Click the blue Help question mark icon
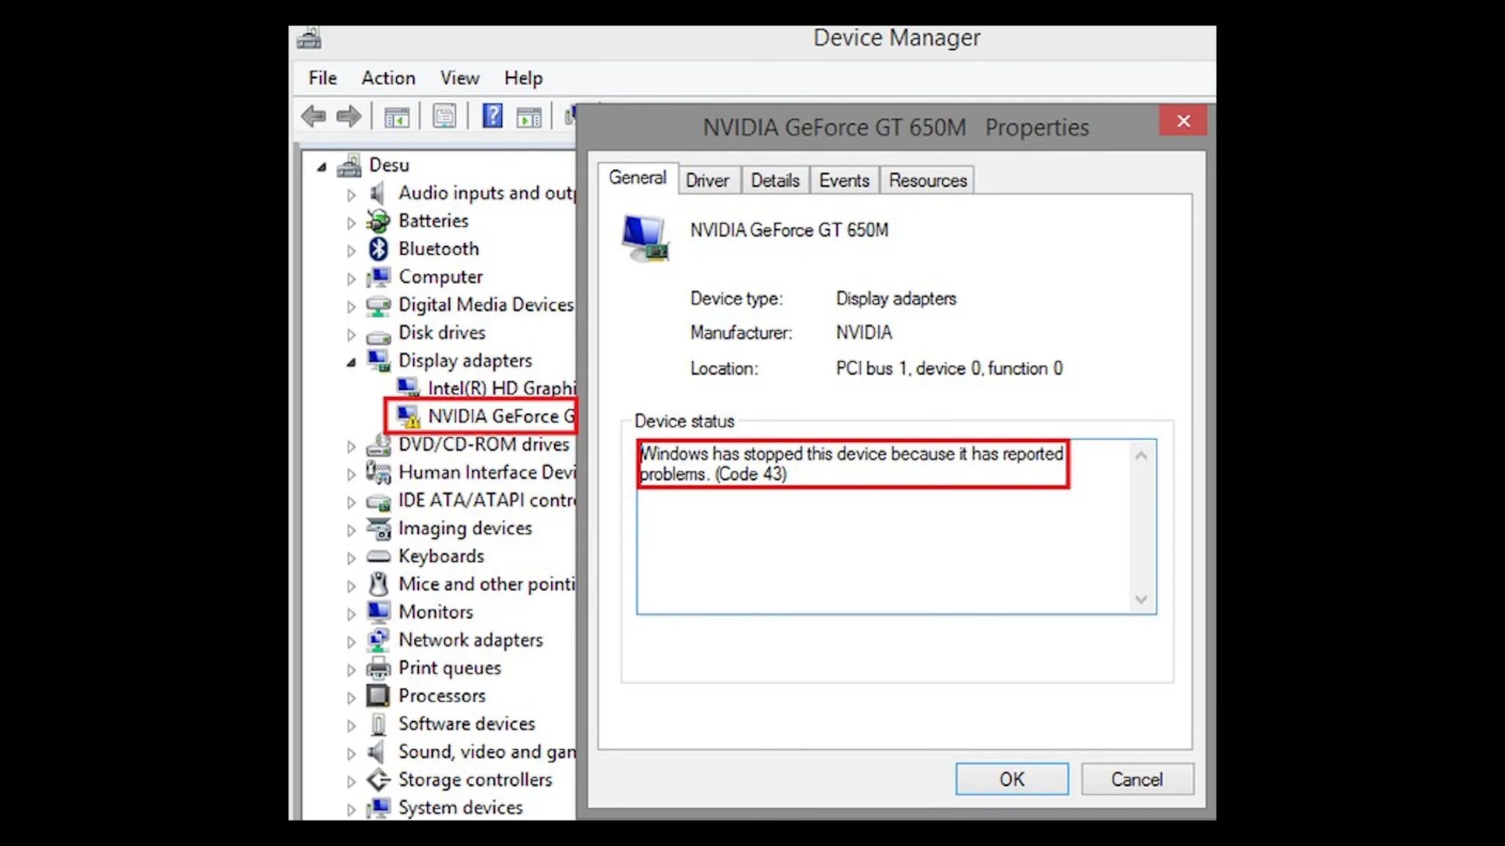Screen dimensions: 1505x846 [492, 116]
